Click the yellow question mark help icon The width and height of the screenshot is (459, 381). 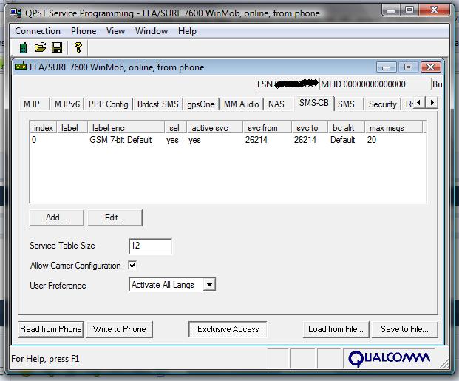click(78, 47)
